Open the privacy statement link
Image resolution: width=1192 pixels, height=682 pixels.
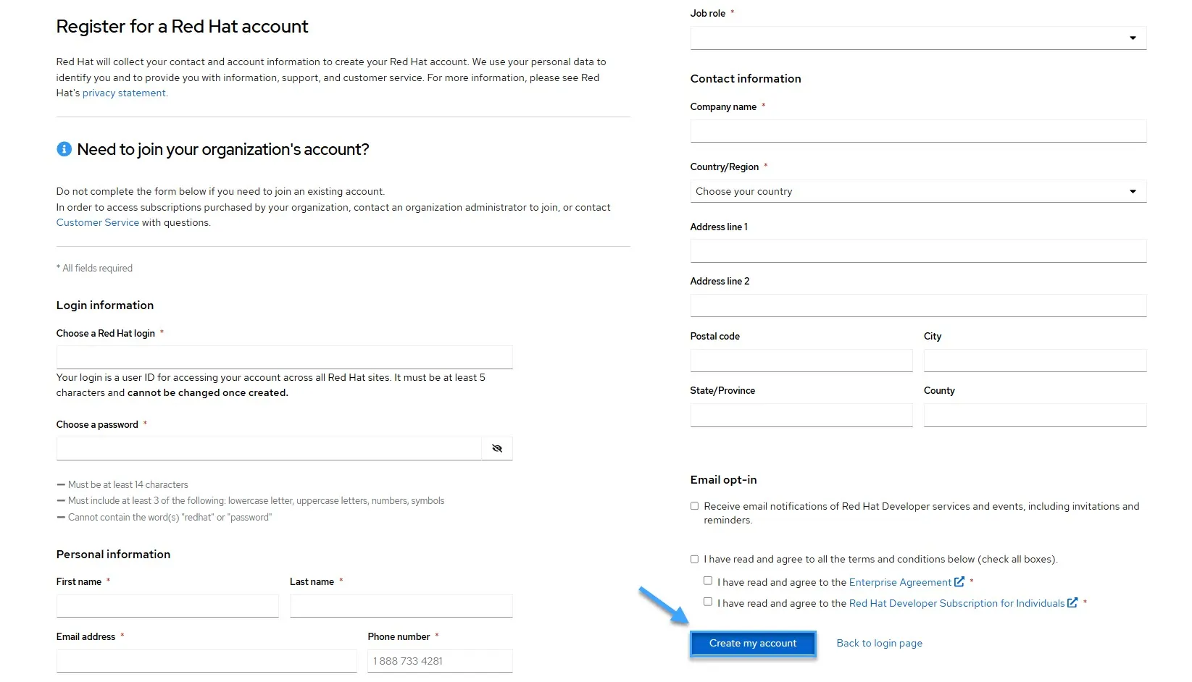pos(124,93)
